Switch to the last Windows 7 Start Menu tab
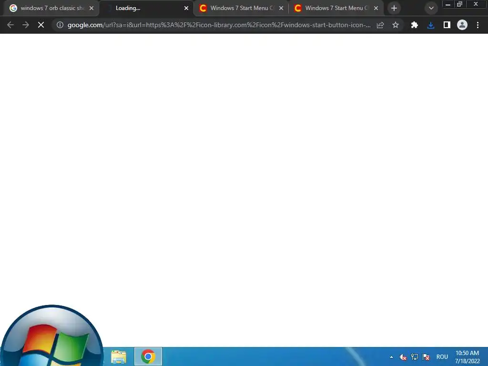Viewport: 488px width, 366px height. pyautogui.click(x=336, y=9)
